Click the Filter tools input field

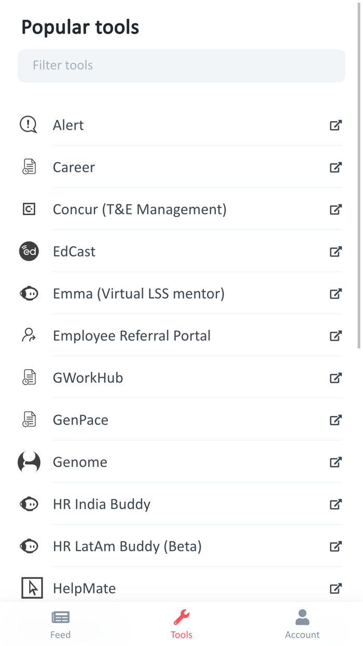click(x=181, y=65)
